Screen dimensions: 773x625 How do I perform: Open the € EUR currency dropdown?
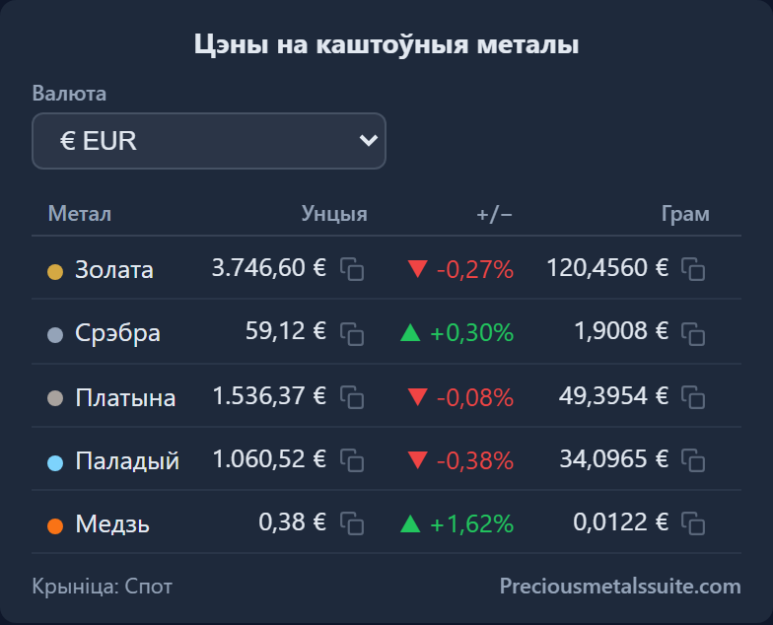click(x=209, y=141)
